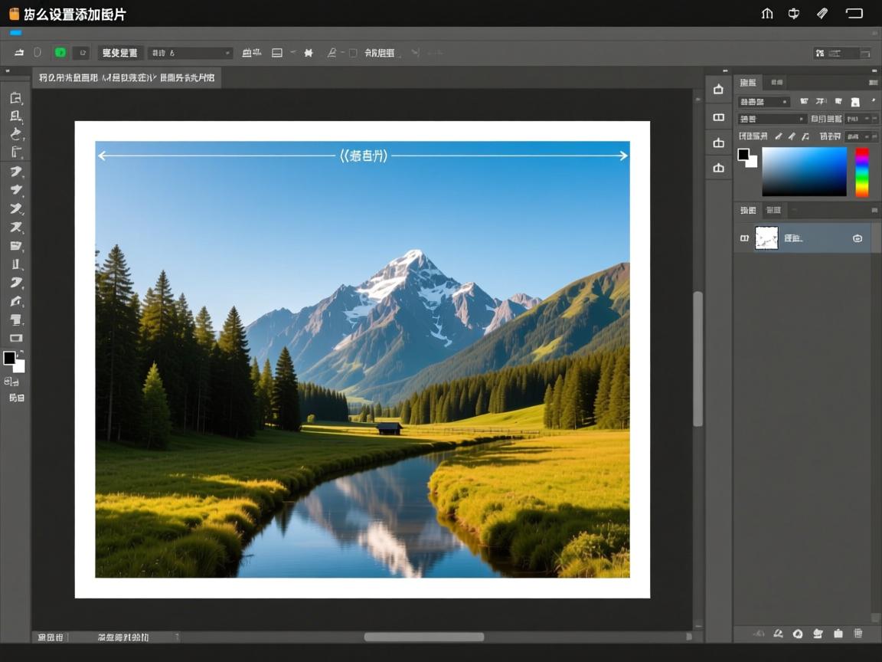The image size is (882, 662).
Task: Select the second tab in the layers panel group
Action: tap(774, 210)
